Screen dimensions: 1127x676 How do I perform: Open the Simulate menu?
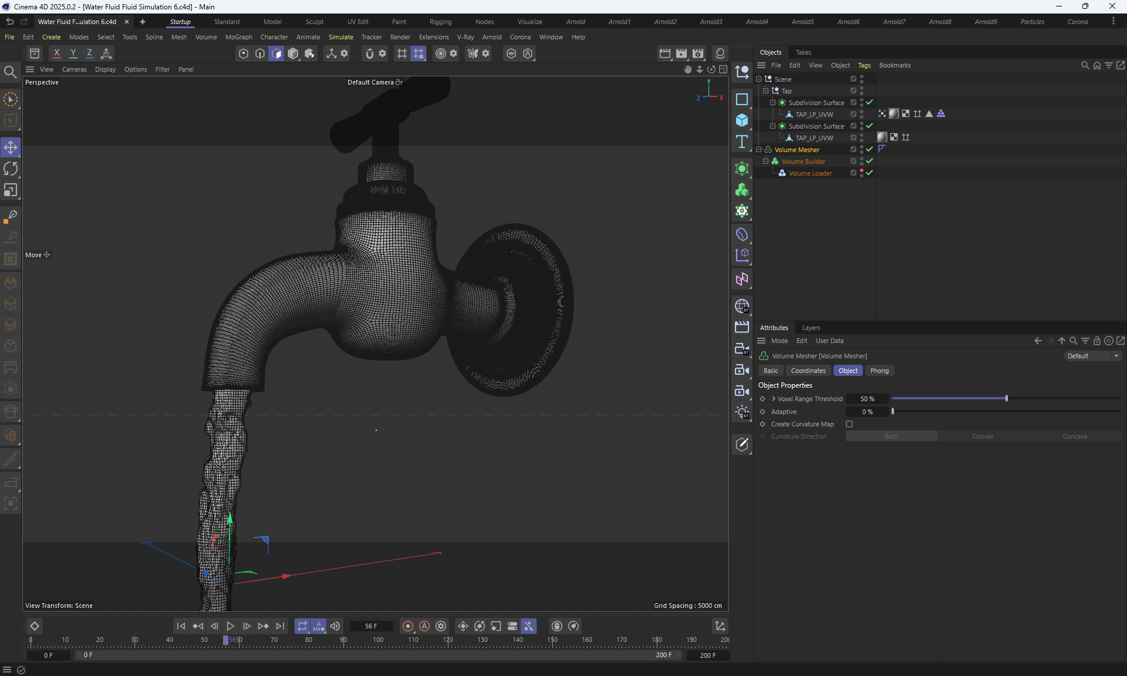(340, 37)
